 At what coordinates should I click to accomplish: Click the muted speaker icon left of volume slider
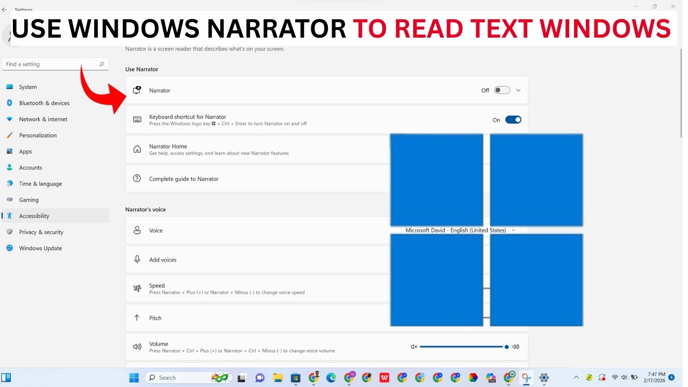(414, 347)
